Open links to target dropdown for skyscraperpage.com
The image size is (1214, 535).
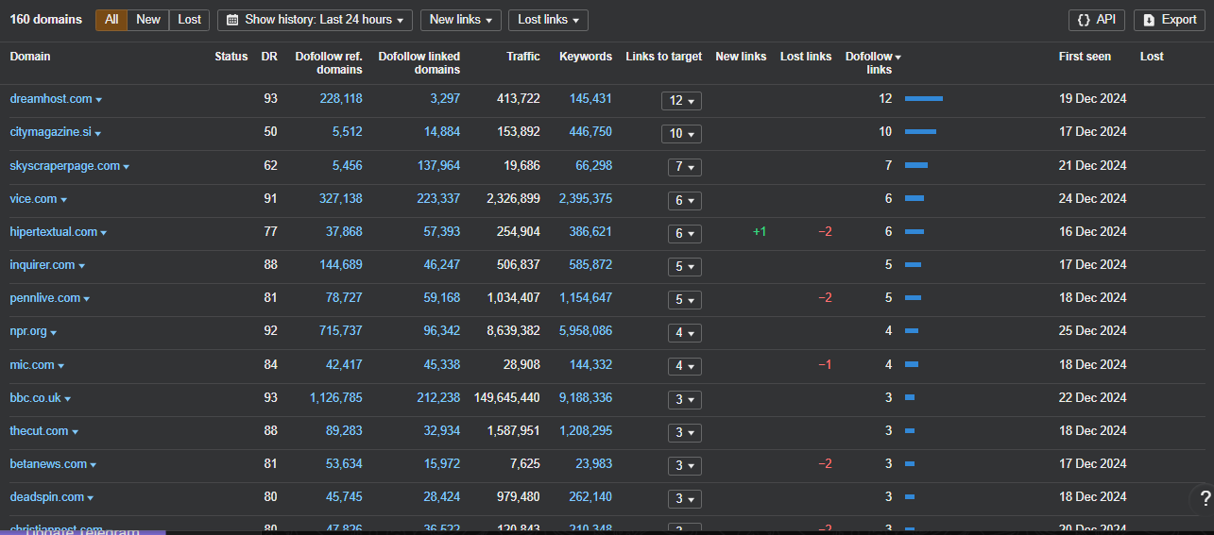coord(681,167)
